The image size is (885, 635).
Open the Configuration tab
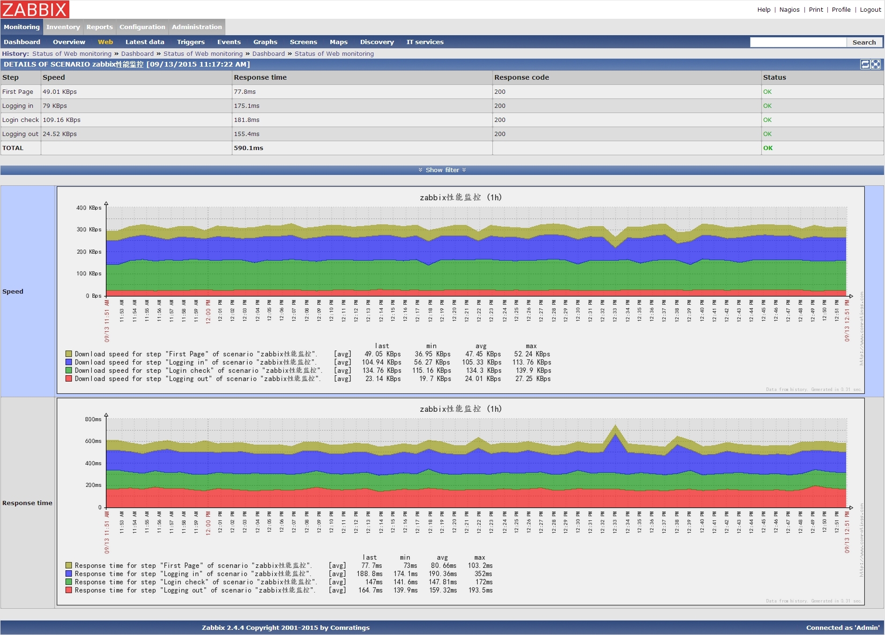coord(142,27)
